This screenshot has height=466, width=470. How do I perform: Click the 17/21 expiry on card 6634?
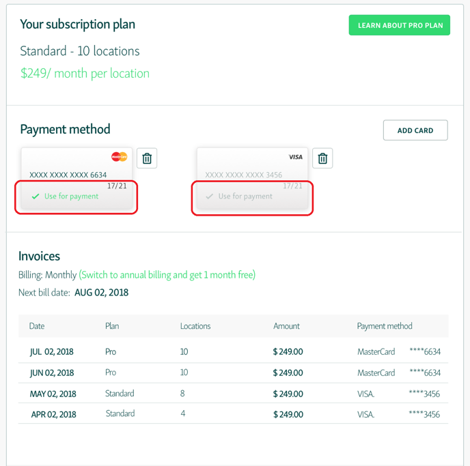coord(117,186)
